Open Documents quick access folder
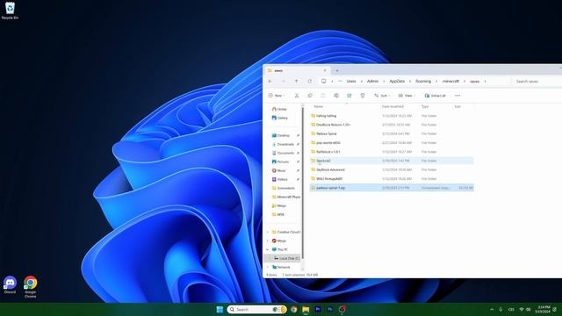The image size is (562, 316). coord(283,153)
